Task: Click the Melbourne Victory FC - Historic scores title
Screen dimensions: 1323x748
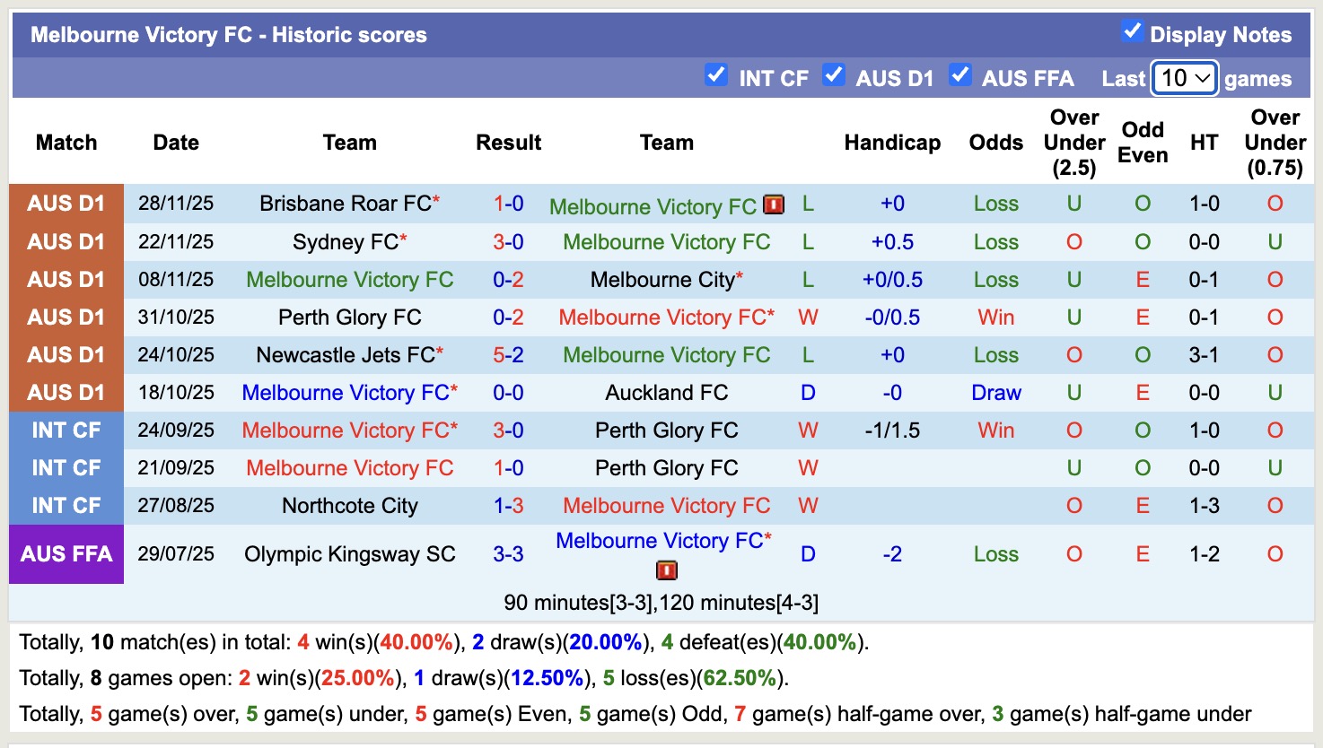Action: [x=225, y=34]
